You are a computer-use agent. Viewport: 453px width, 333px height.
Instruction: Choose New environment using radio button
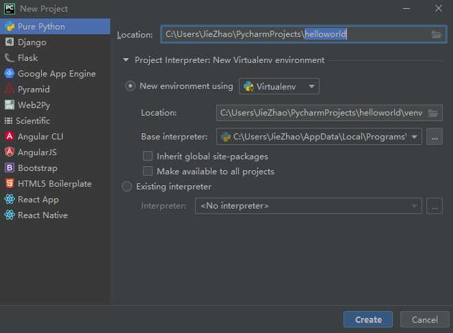tap(130, 86)
